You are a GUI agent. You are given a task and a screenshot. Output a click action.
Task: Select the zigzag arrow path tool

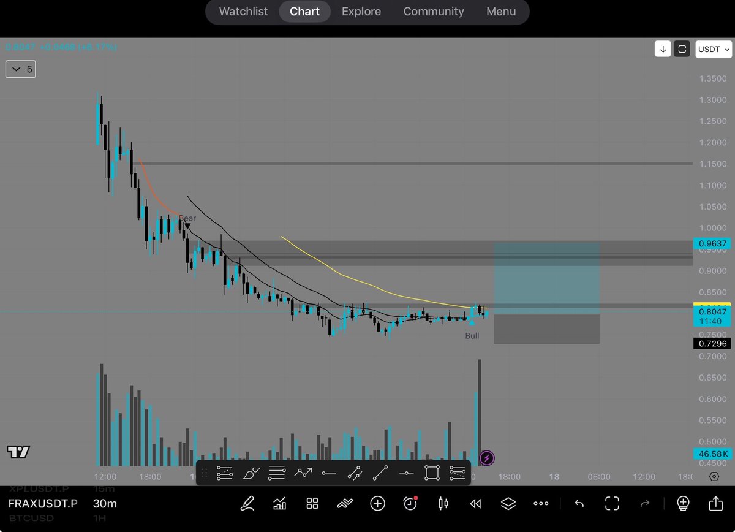tap(303, 473)
